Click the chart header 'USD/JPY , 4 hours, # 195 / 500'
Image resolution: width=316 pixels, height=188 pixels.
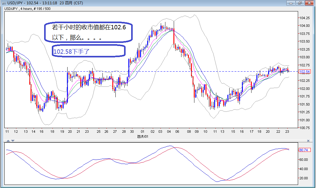tap(27, 9)
